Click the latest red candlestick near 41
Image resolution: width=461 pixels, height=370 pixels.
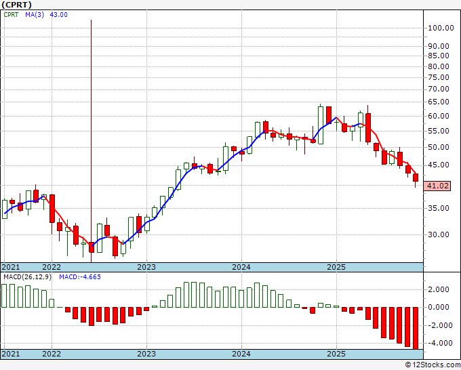coord(416,178)
